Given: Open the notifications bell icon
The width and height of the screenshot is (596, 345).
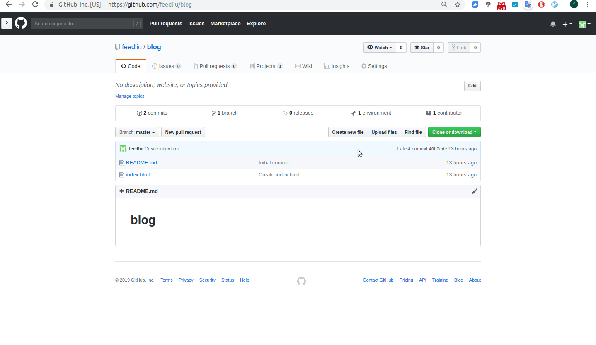Looking at the screenshot, I should 553,24.
